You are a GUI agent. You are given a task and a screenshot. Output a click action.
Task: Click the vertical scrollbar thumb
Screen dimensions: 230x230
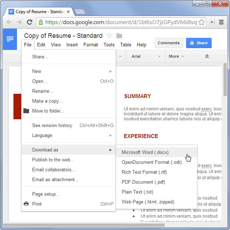coord(225,80)
